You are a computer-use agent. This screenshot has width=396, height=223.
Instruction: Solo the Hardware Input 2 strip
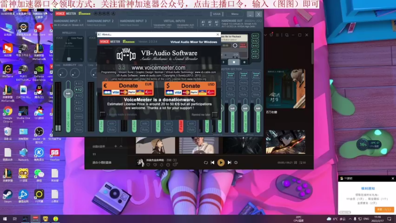click(111, 123)
